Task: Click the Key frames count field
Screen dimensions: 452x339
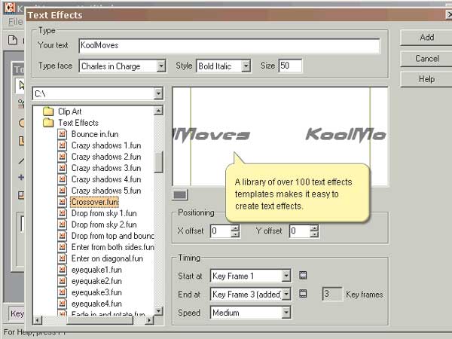Action: pyautogui.click(x=332, y=294)
